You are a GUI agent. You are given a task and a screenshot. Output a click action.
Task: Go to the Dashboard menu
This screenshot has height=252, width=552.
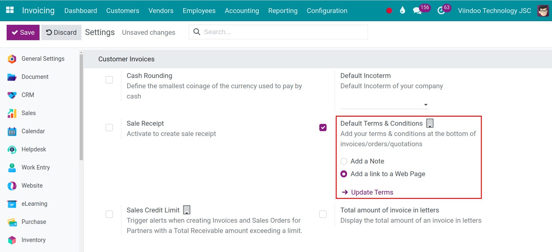(81, 11)
